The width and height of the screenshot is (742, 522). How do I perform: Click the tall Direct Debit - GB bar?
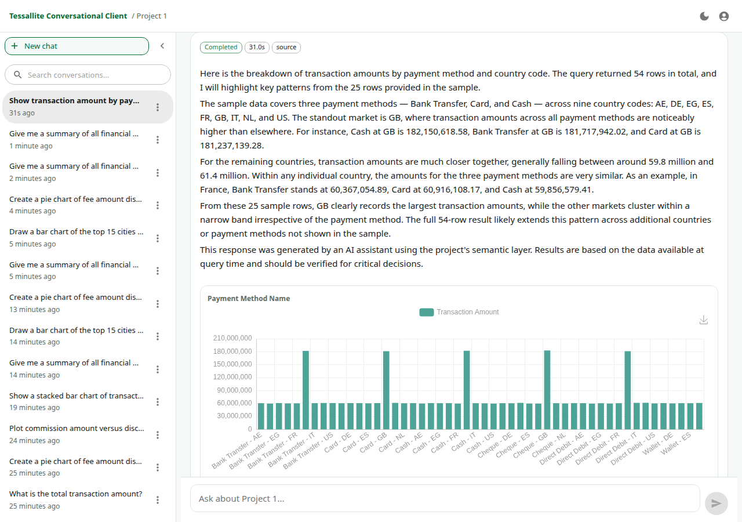[628, 390]
